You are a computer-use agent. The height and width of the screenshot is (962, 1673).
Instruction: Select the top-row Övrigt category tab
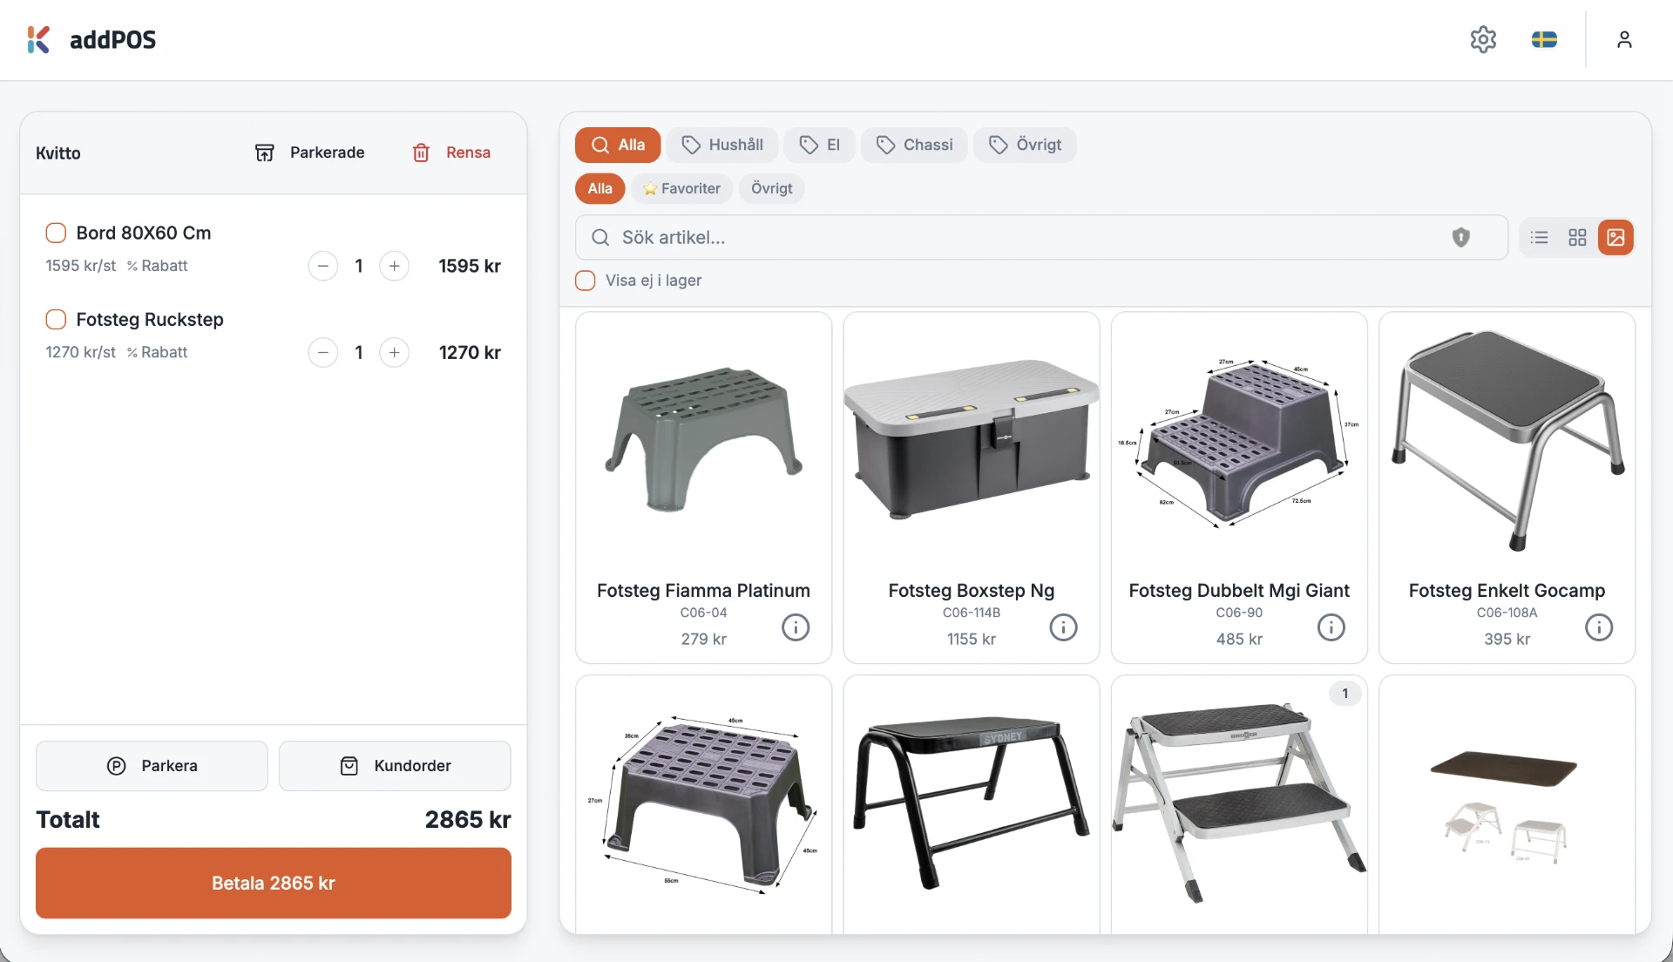pyautogui.click(x=1026, y=145)
